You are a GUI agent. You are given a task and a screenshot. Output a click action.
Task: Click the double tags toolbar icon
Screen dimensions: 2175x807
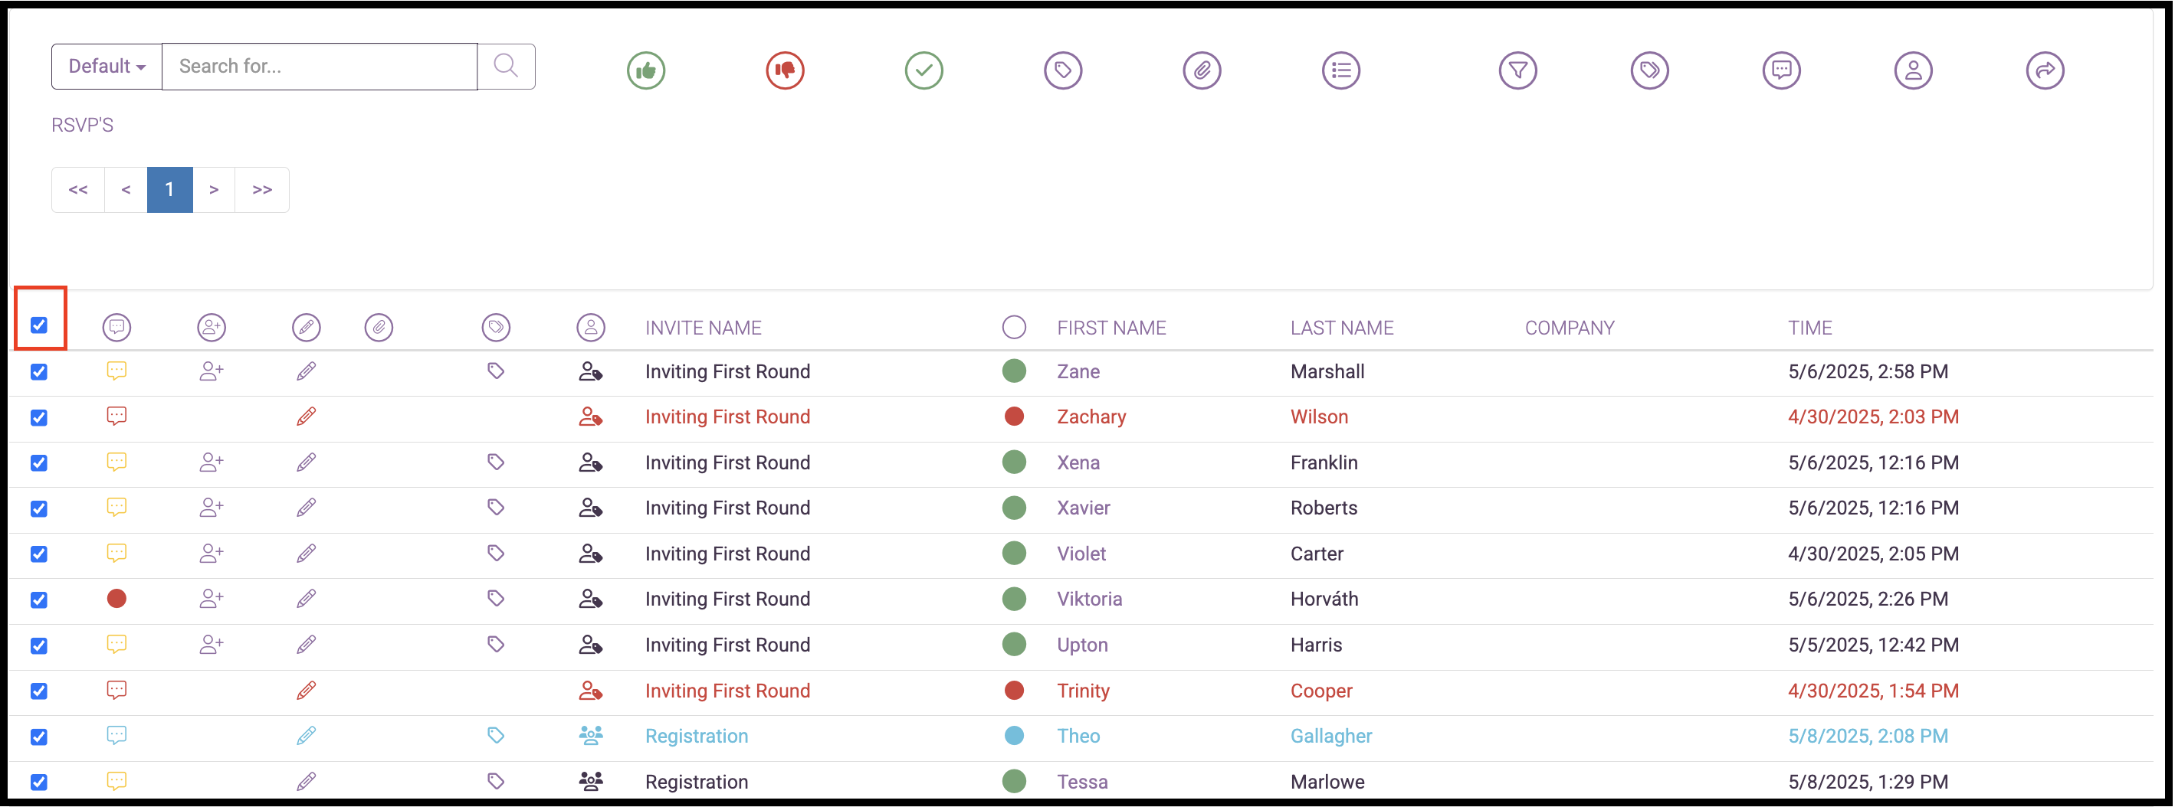point(1650,70)
